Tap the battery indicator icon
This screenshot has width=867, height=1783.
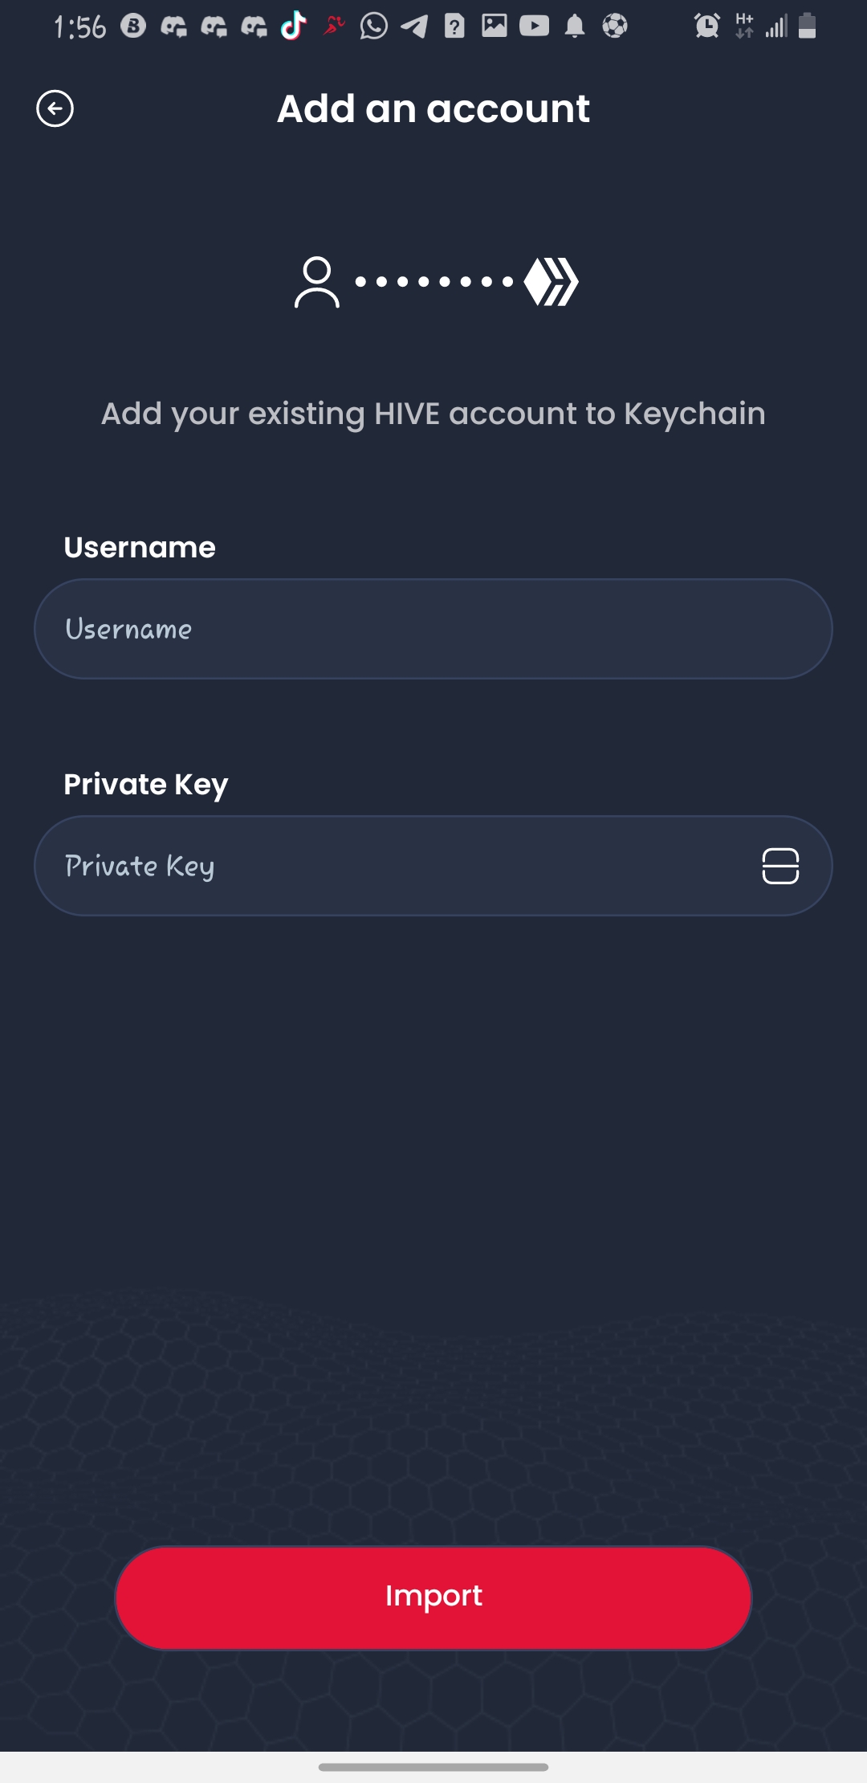coord(808,27)
